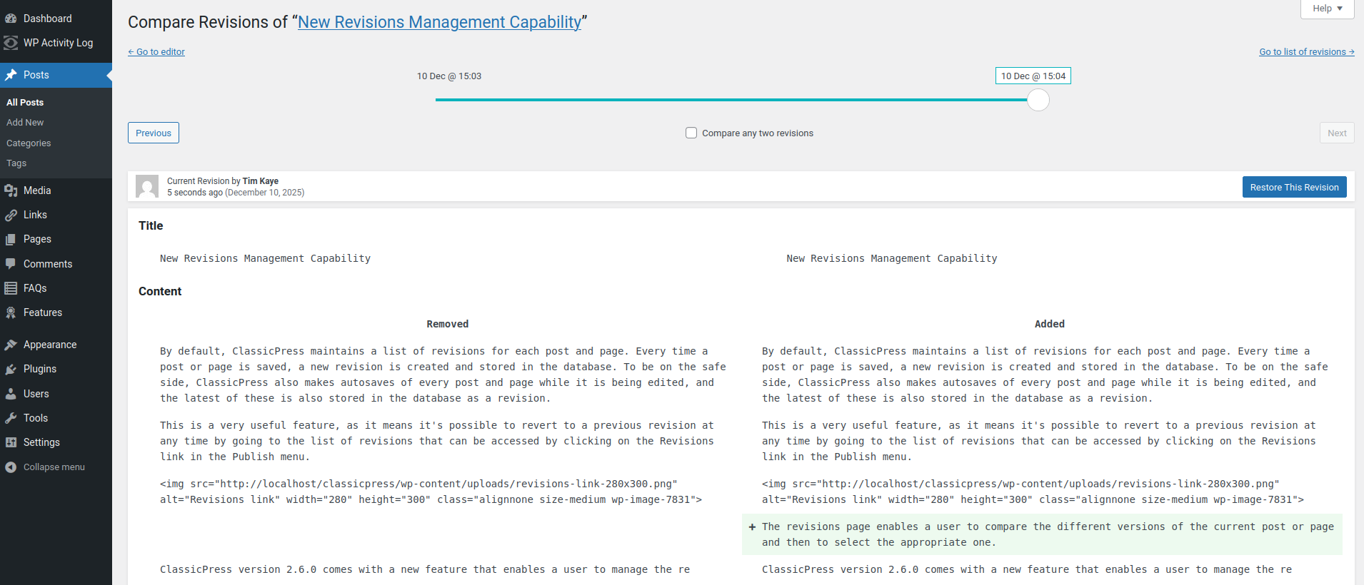Go to previous revision button
1364x585 pixels.
point(154,133)
